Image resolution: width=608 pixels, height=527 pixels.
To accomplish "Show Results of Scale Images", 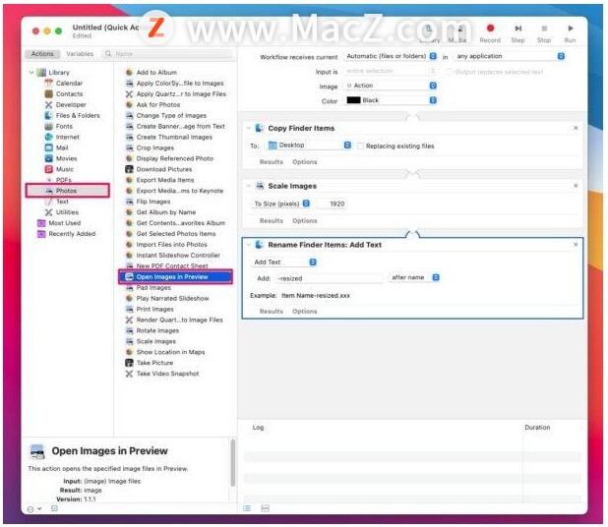I will 271,221.
